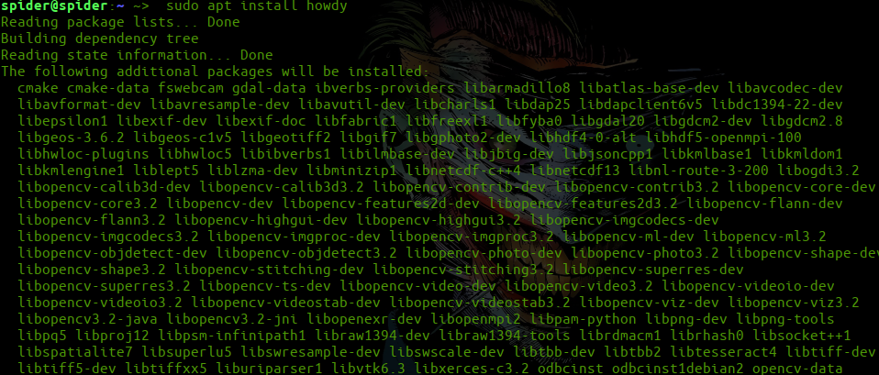Click the 'libopencv3.2-java' package name
The image size is (879, 375).
tap(87, 319)
